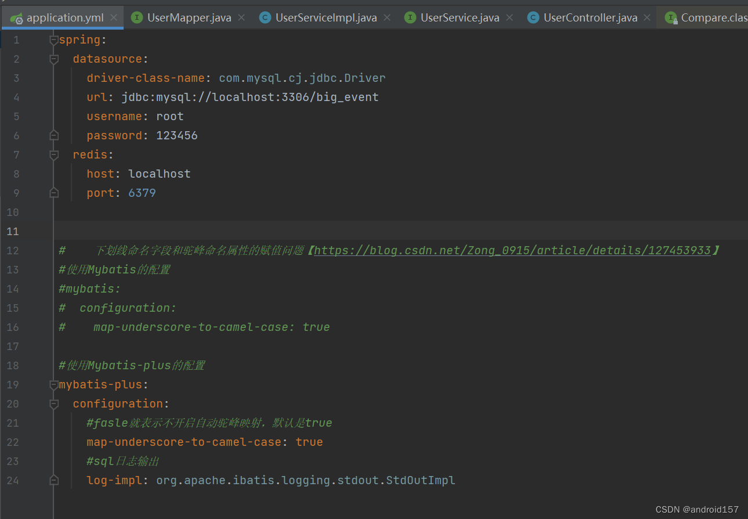Click the #sql日志输出 comment

pos(123,461)
